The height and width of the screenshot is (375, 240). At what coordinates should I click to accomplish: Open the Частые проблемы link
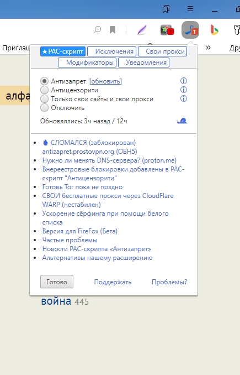click(70, 240)
